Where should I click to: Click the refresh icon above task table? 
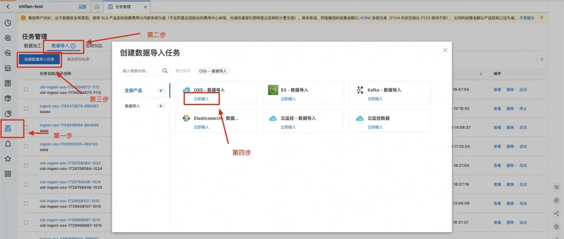tap(542, 59)
